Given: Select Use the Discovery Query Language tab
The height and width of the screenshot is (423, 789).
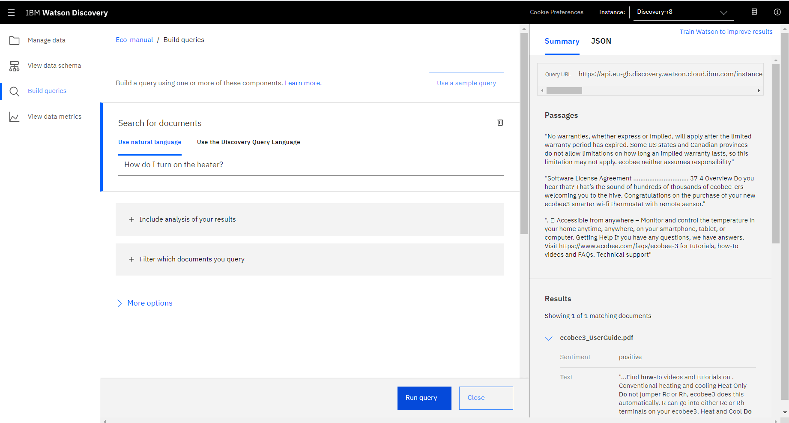Looking at the screenshot, I should point(248,142).
